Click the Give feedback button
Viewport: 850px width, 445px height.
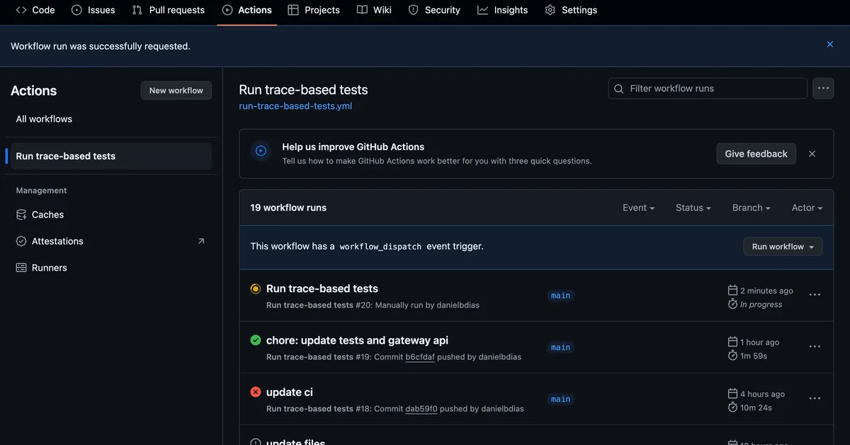coord(756,153)
